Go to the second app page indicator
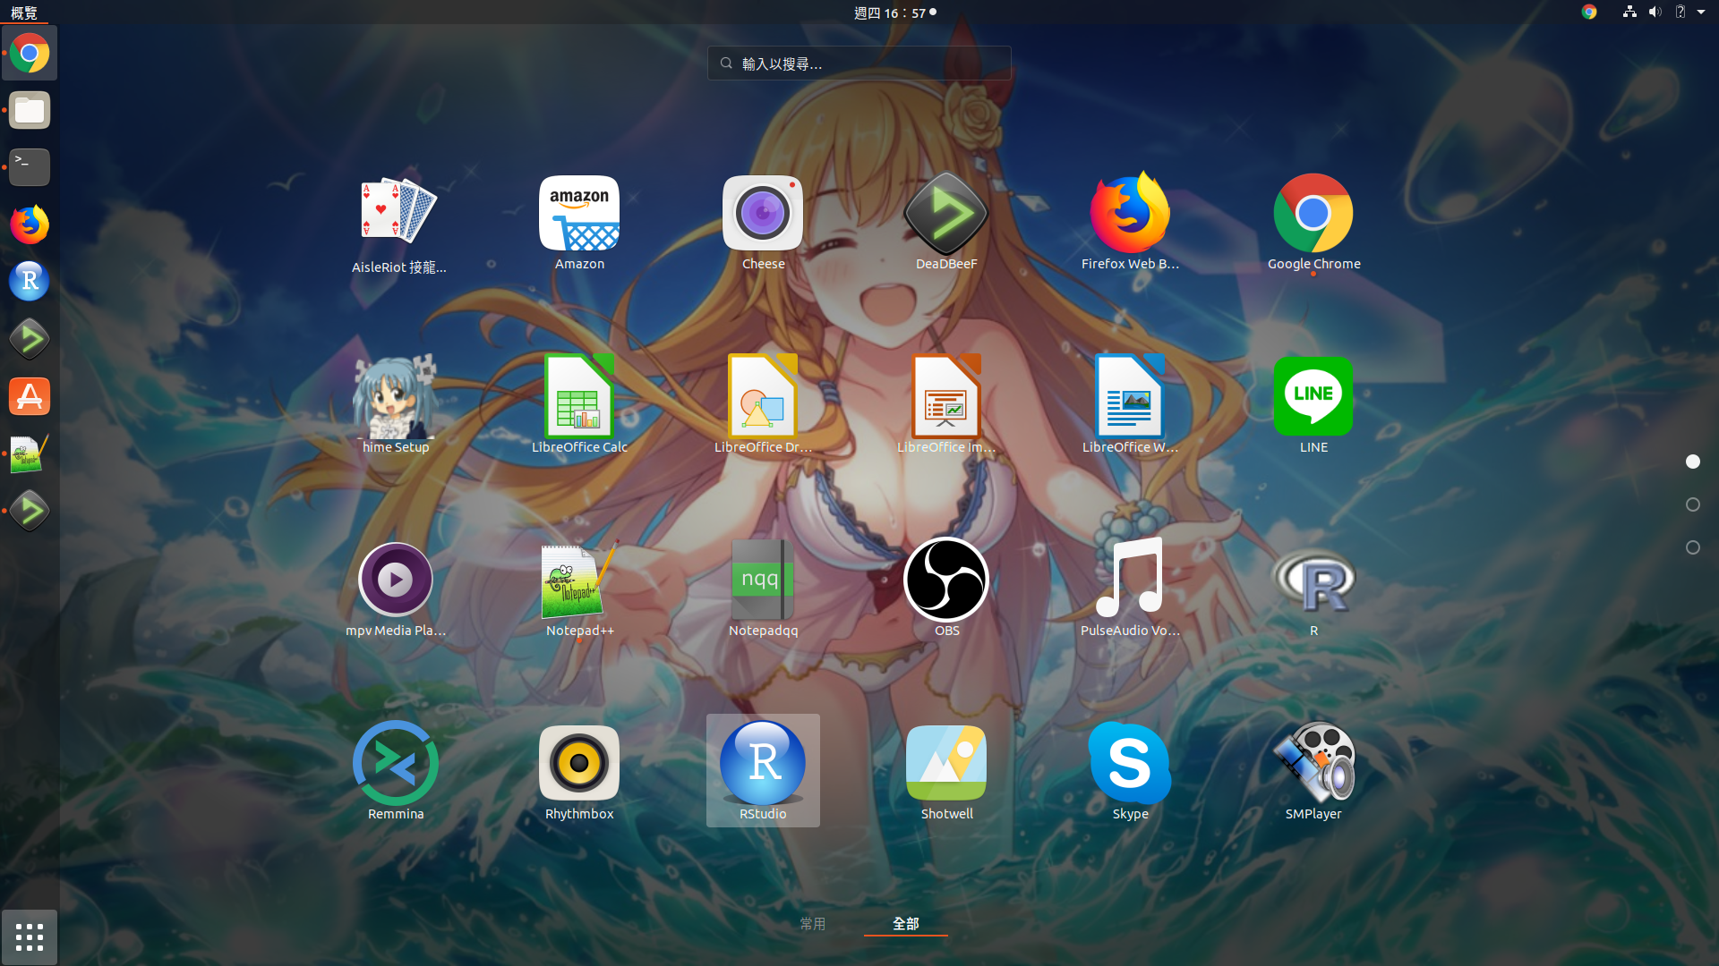Viewport: 1719px width, 966px height. pos(1692,504)
